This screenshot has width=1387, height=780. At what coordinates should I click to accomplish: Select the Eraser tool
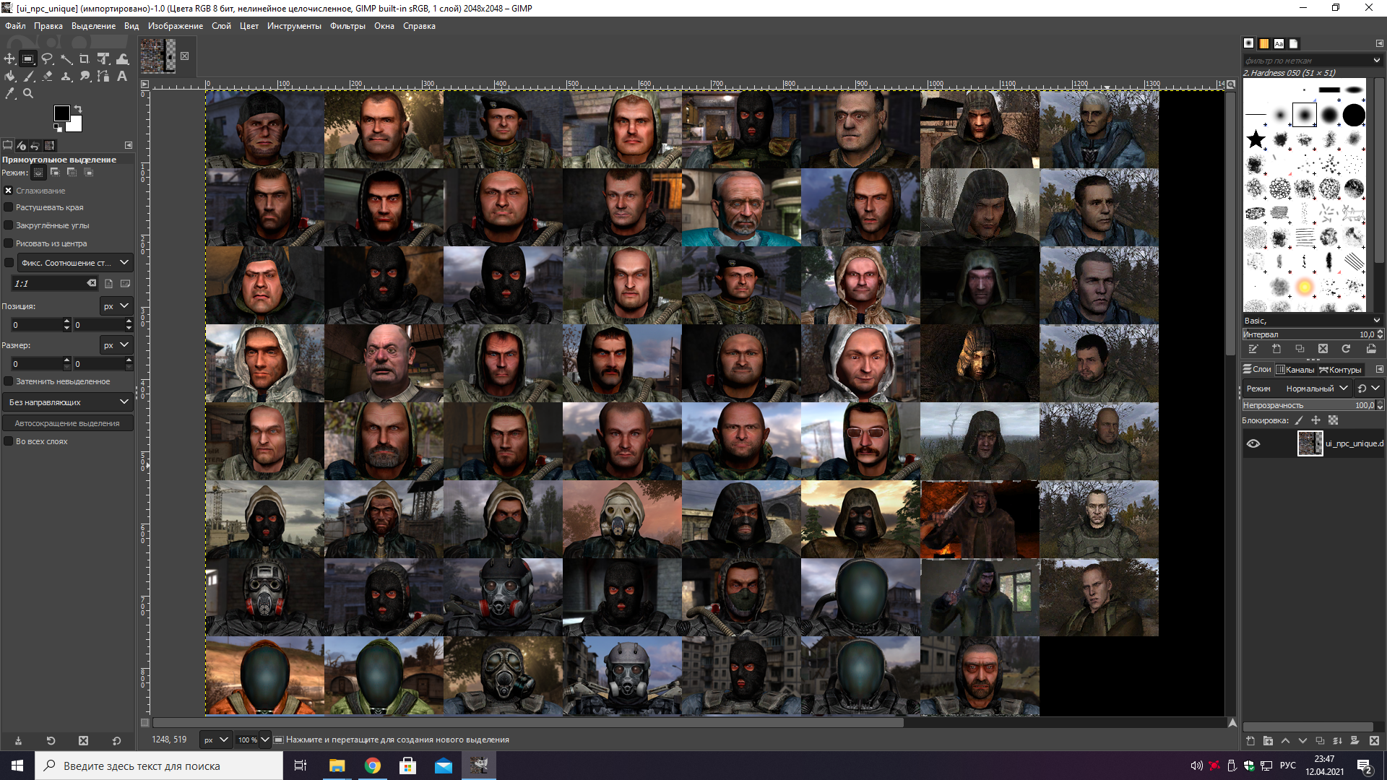click(47, 76)
